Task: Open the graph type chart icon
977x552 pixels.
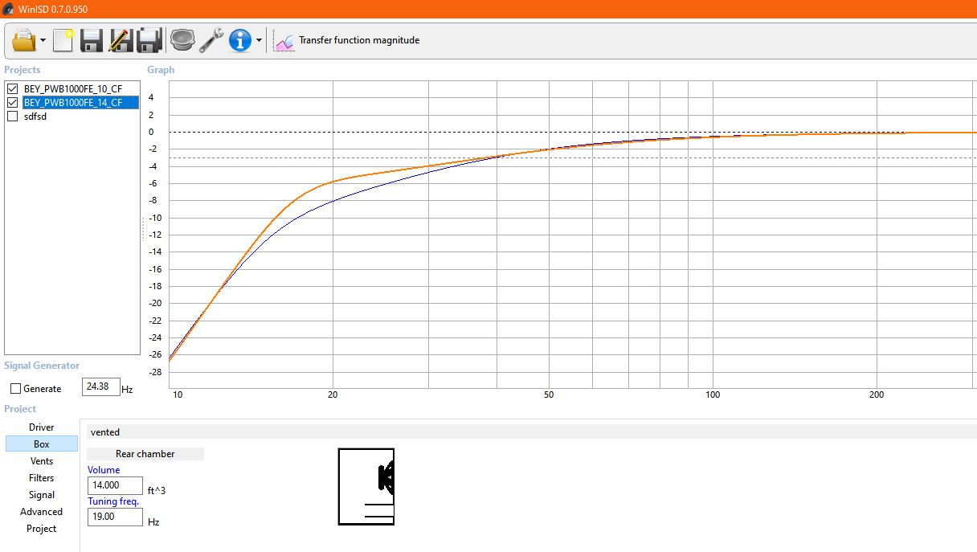Action: click(284, 41)
